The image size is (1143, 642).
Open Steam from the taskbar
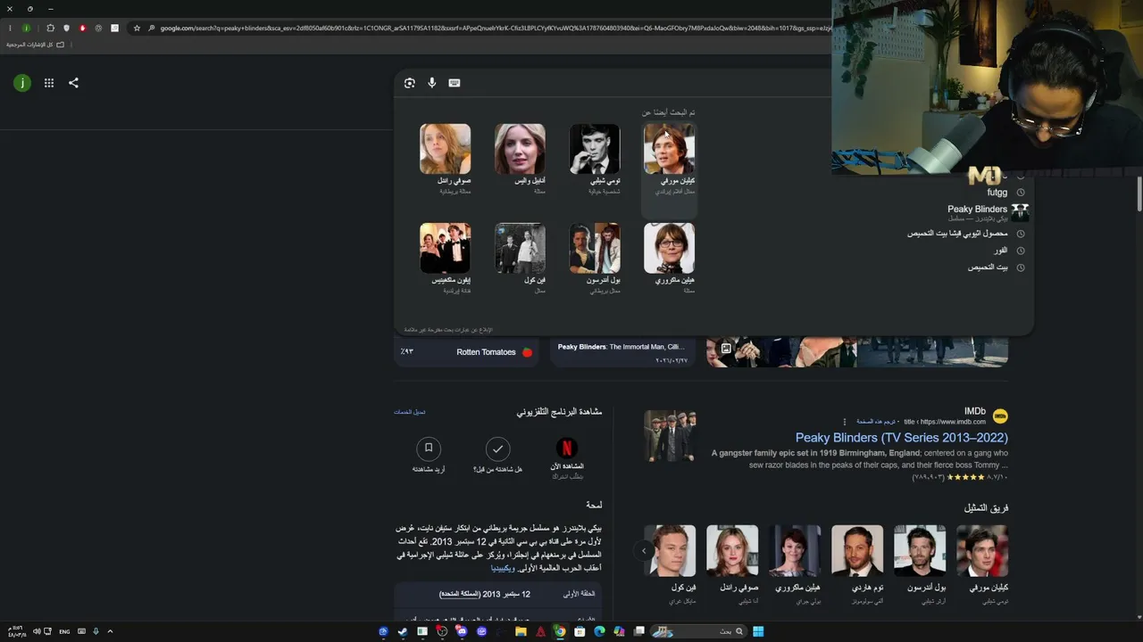(403, 631)
